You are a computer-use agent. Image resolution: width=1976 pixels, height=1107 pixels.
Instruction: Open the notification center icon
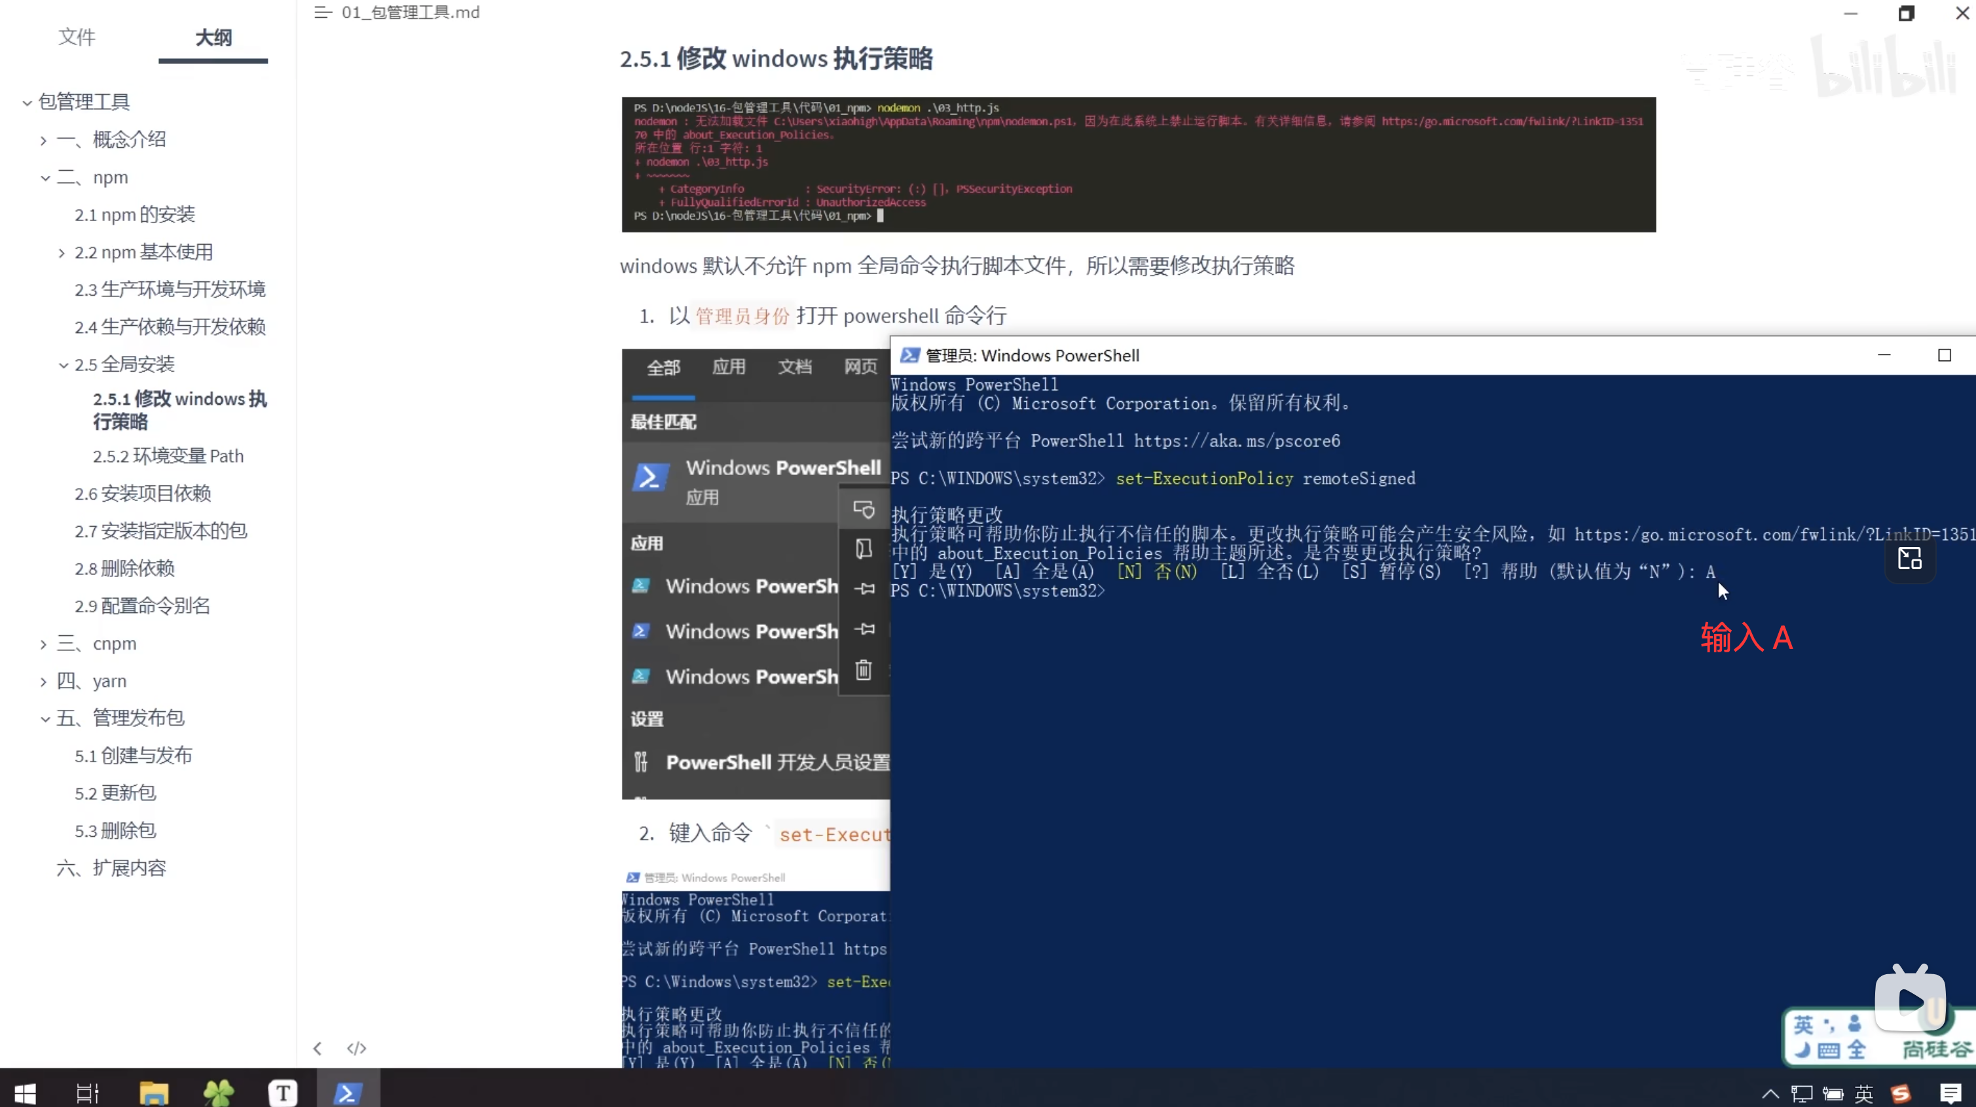click(x=1950, y=1093)
